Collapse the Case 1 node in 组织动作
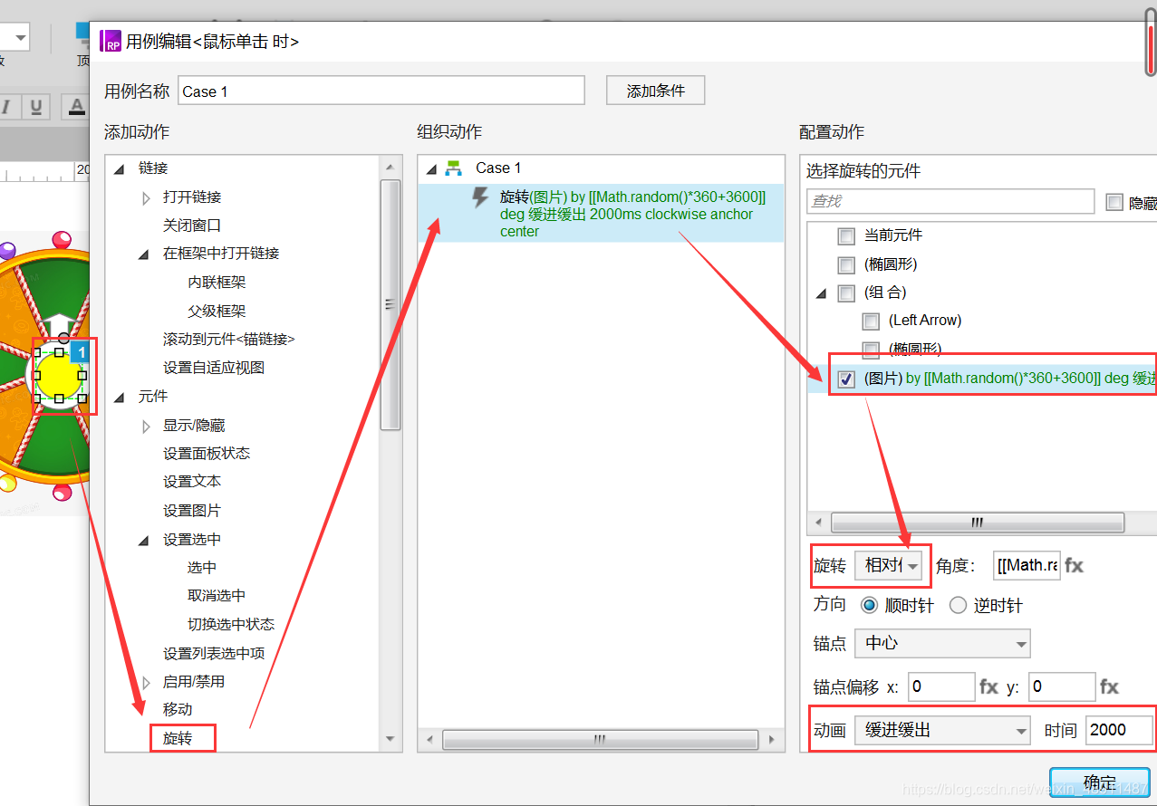Image resolution: width=1157 pixels, height=806 pixels. tap(429, 168)
